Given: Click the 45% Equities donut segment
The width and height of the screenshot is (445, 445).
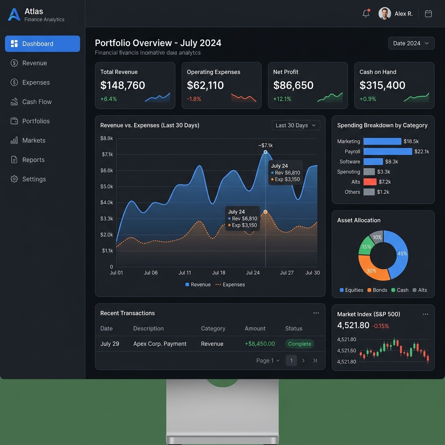Looking at the screenshot, I should point(401,253).
